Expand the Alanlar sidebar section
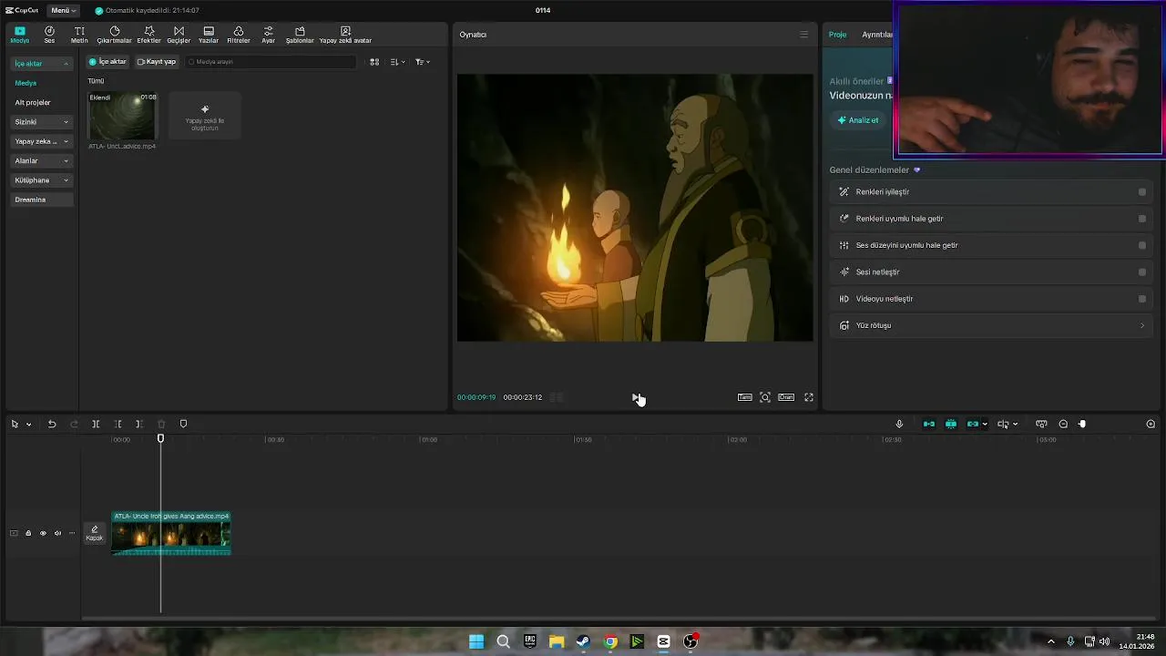1166x656 pixels. point(41,160)
